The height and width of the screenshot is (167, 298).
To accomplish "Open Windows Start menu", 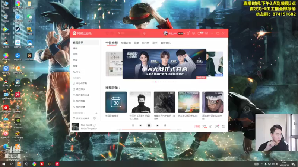I will [4, 164].
